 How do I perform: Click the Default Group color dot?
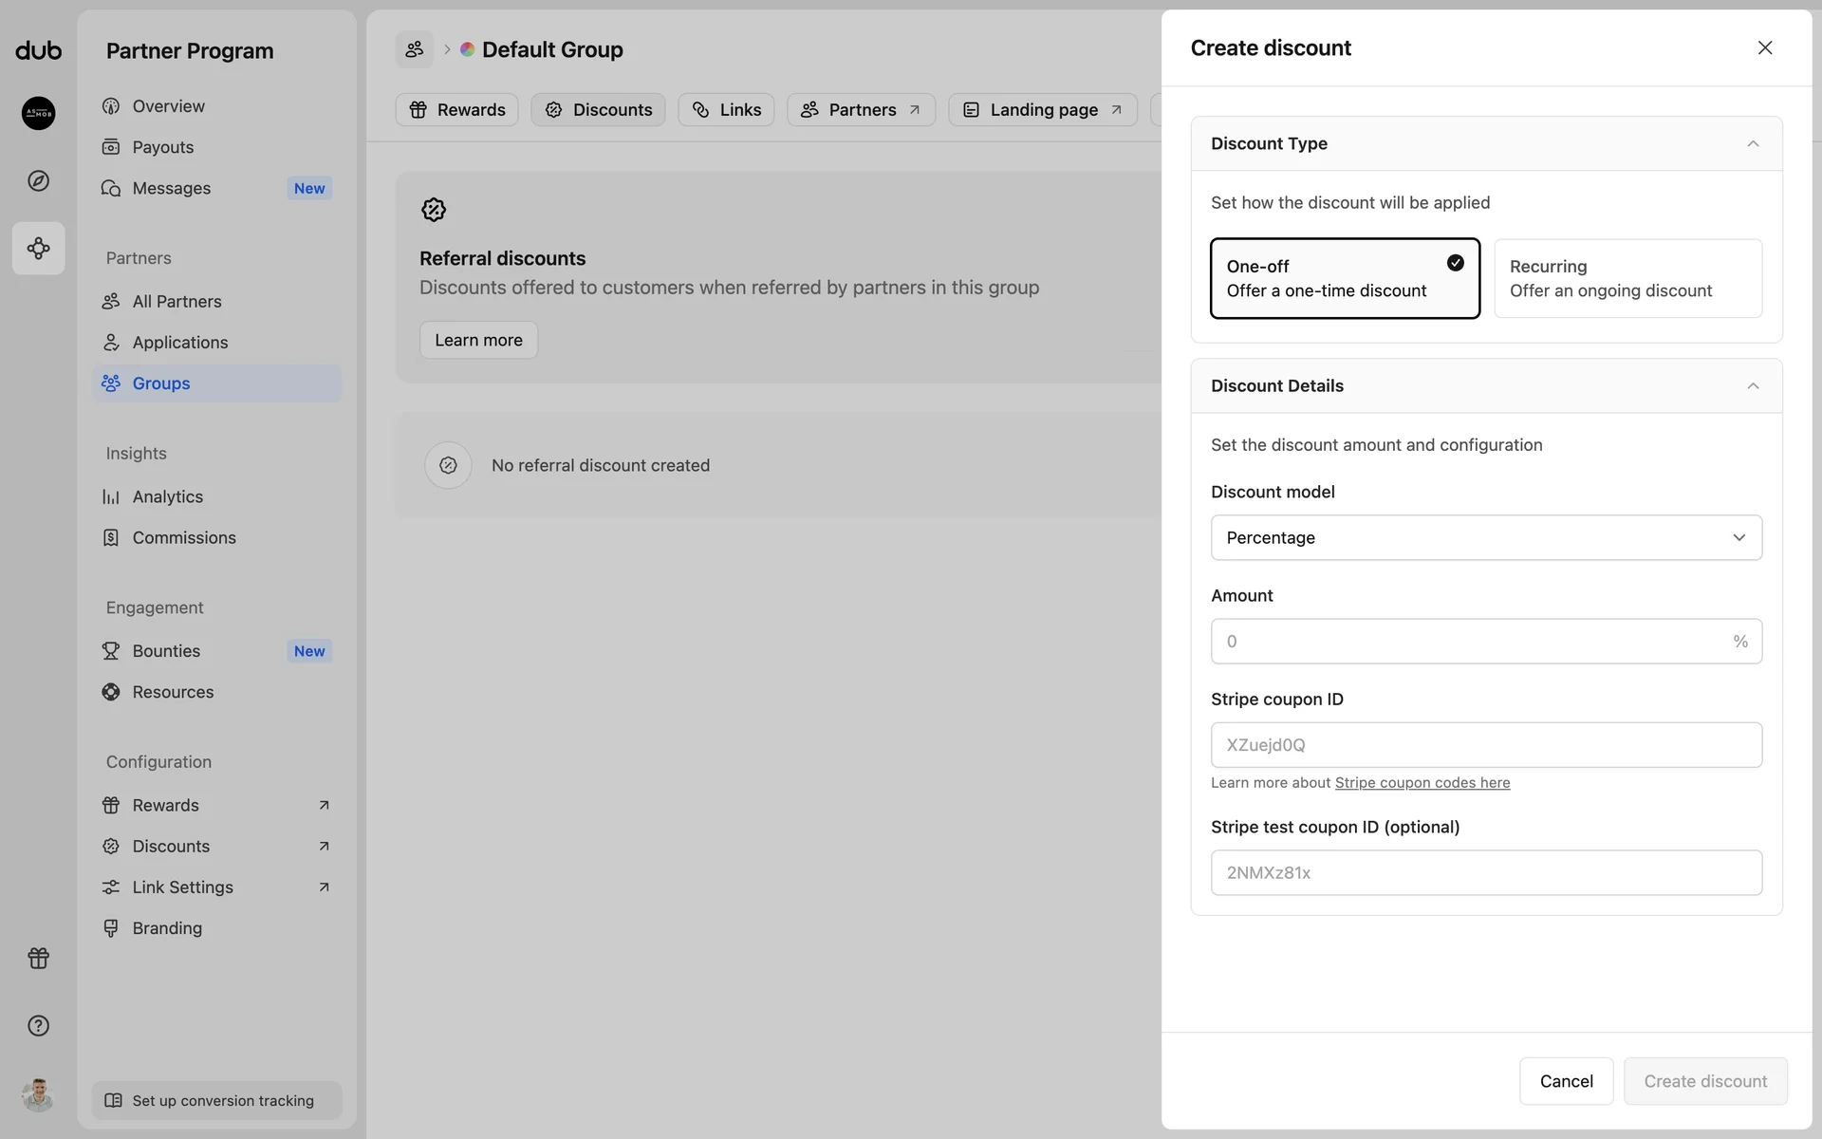467,49
